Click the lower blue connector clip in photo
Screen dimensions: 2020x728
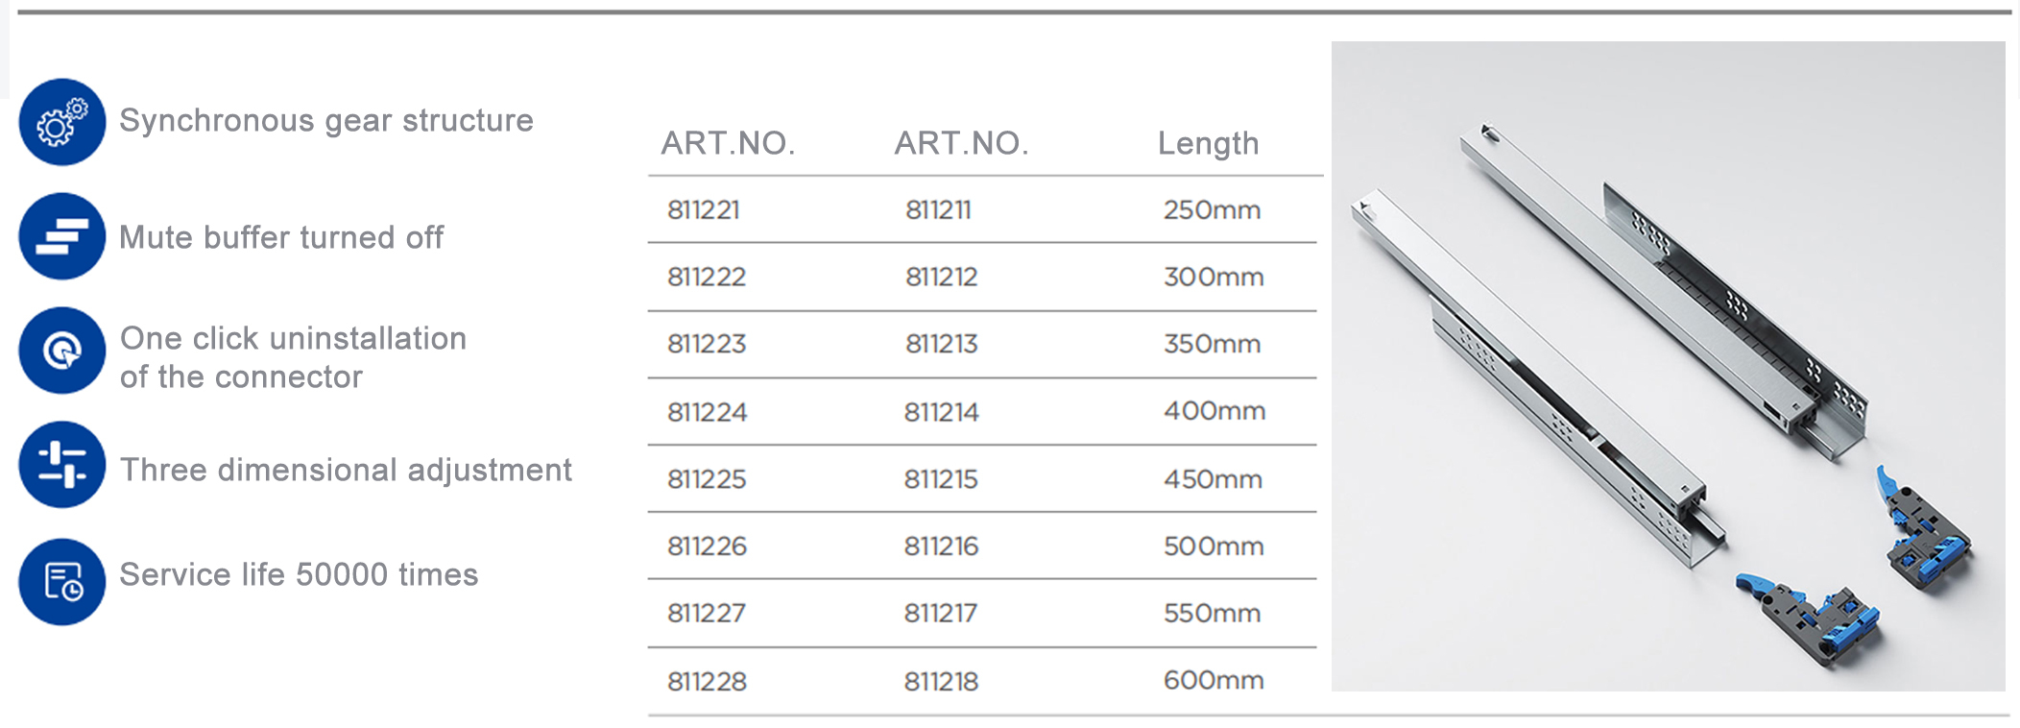click(1808, 619)
